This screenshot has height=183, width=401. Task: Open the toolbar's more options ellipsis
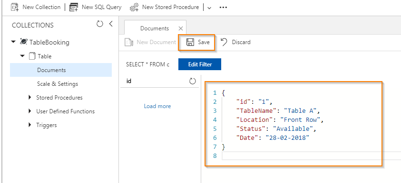pyautogui.click(x=223, y=8)
